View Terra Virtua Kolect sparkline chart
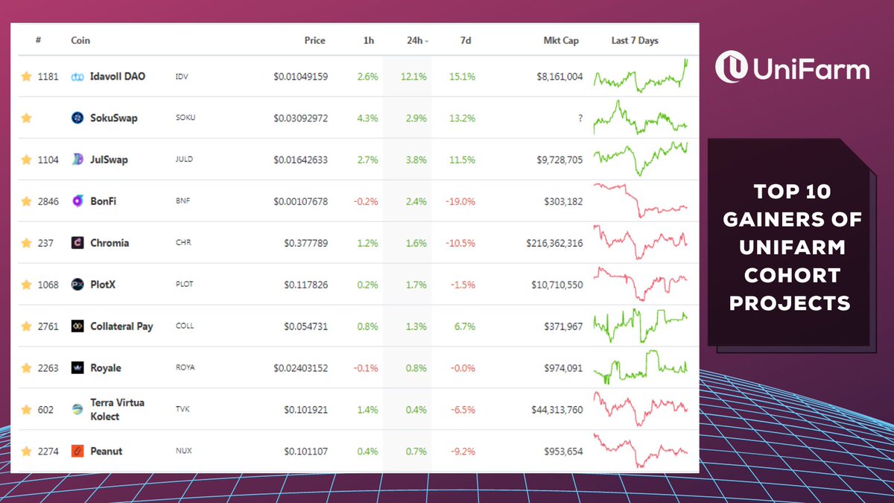 point(641,409)
